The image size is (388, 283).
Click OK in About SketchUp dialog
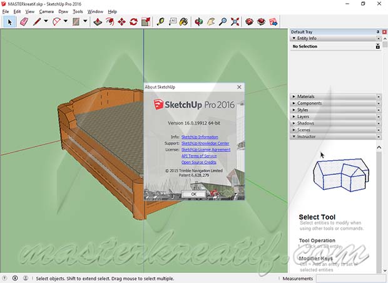[194, 194]
